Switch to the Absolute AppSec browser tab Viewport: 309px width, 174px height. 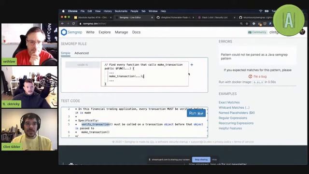pyautogui.click(x=93, y=17)
